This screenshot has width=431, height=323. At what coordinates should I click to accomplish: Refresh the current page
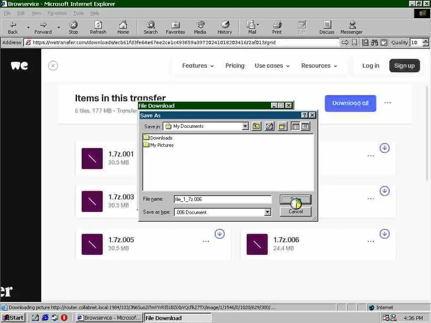(x=98, y=28)
